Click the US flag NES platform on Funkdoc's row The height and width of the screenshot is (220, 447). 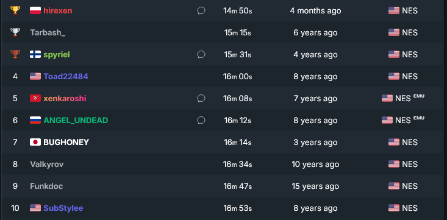[x=403, y=186]
